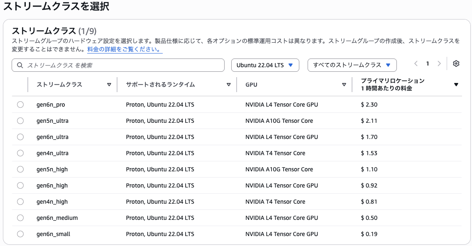This screenshot has height=246, width=472.
Task: Sort by stream class column arrow
Action: coord(109,85)
